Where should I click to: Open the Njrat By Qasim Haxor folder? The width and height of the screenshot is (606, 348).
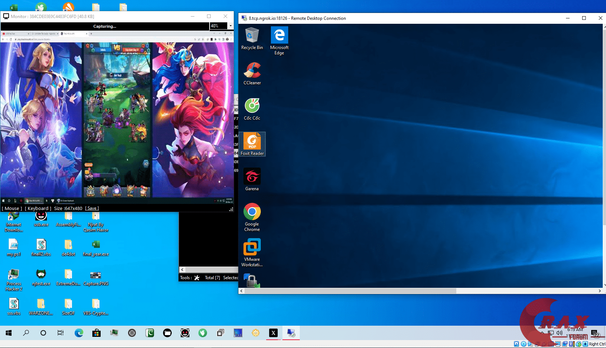click(96, 222)
